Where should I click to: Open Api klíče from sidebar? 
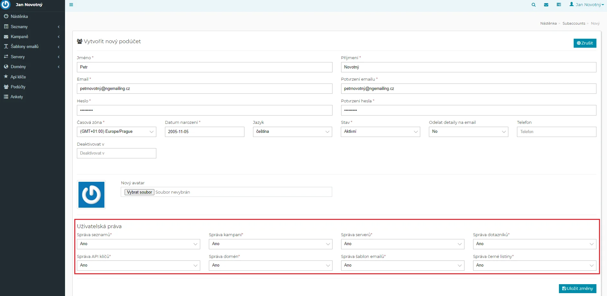18,77
